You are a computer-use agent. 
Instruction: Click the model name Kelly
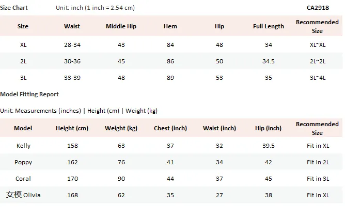coord(23,146)
